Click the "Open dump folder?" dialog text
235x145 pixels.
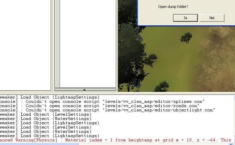(x=173, y=7)
